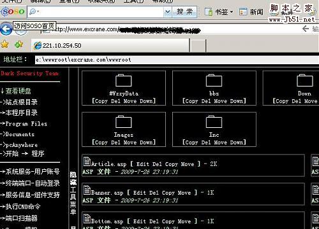The image size is (319, 229).
Task: Click Copy under #WzzyData folder
Action: pyautogui.click(x=101, y=101)
